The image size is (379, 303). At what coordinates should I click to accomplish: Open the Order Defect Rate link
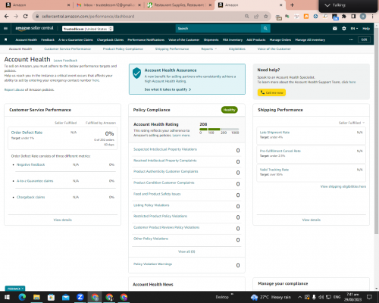click(x=27, y=133)
